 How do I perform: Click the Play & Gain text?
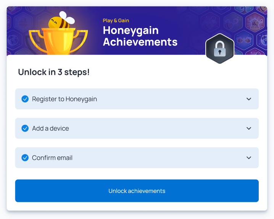[x=116, y=21]
